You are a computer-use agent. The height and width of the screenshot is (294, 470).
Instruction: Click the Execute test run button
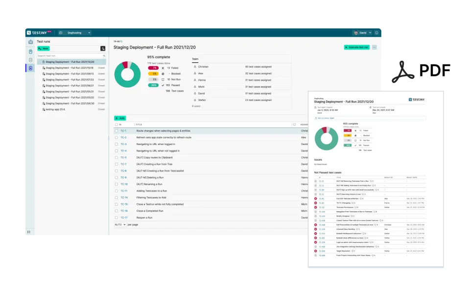pos(357,48)
